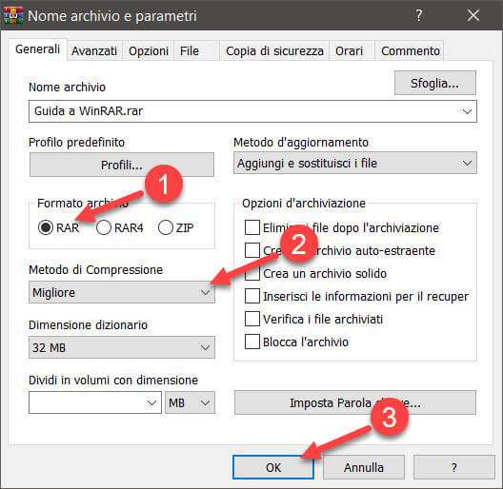The height and width of the screenshot is (489, 503).
Task: Click the Sfoglia... button
Action: coord(435,83)
